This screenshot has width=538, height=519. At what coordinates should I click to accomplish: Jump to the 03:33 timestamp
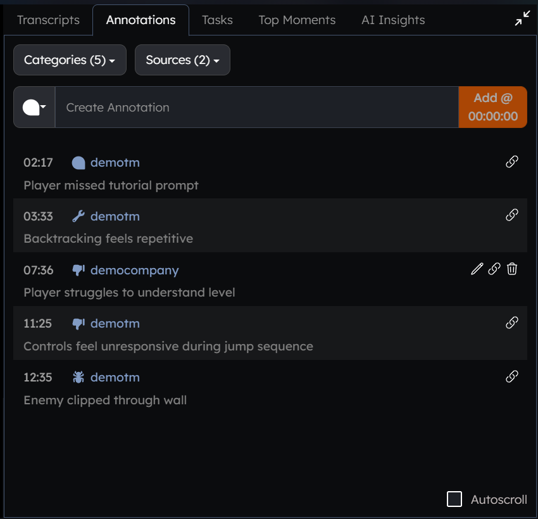tap(38, 216)
